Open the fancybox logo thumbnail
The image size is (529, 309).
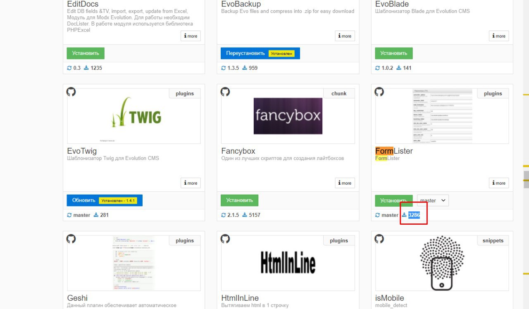pos(288,116)
